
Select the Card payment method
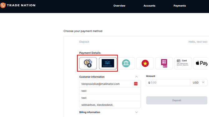click(183, 63)
